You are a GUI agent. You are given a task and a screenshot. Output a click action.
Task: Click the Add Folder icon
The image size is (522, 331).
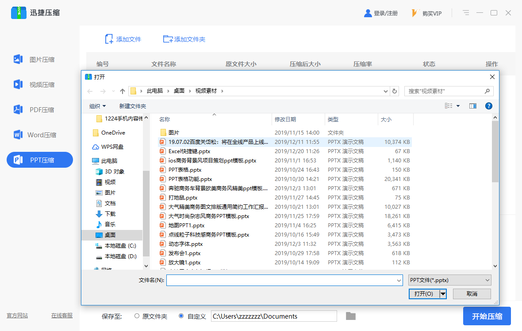[168, 39]
